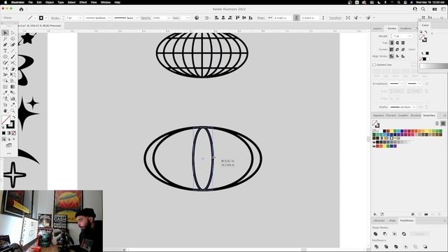Switch to the Brushes panel tab
This screenshot has width=448, height=252.
tap(416, 115)
